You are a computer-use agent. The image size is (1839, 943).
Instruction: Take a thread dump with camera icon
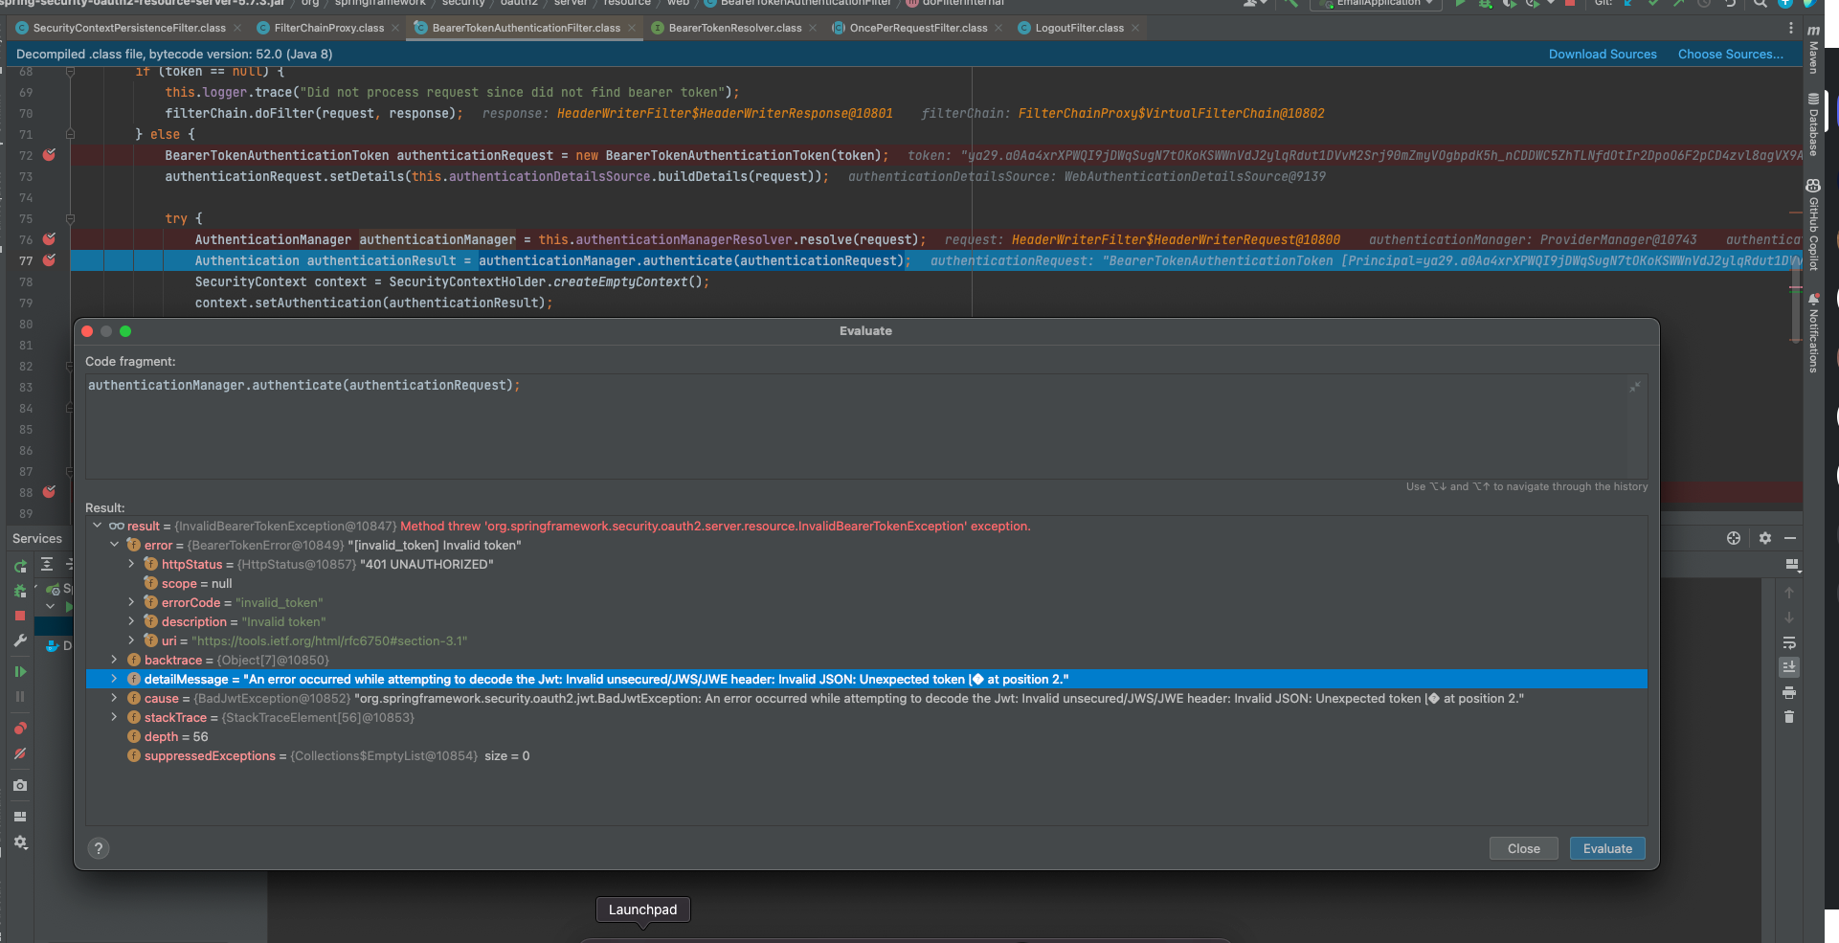(20, 785)
